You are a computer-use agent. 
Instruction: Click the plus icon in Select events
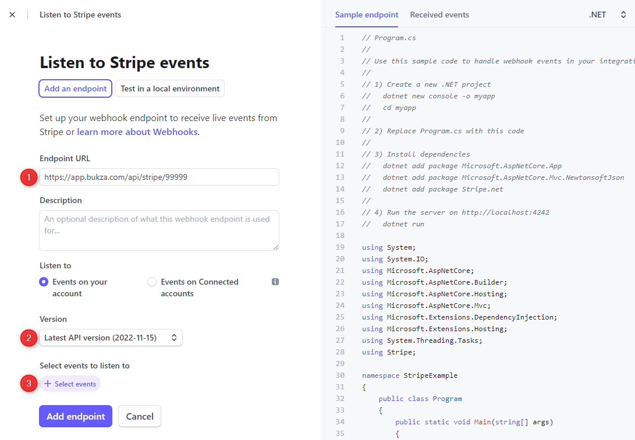pyautogui.click(x=48, y=384)
